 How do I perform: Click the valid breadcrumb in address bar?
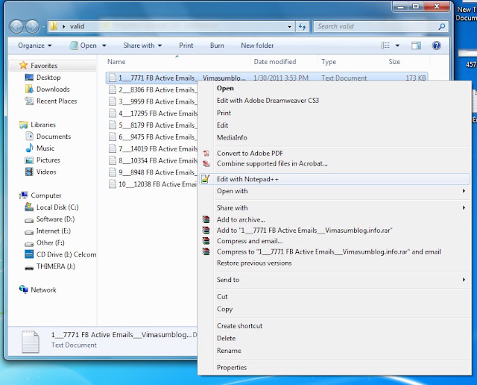[x=77, y=27]
